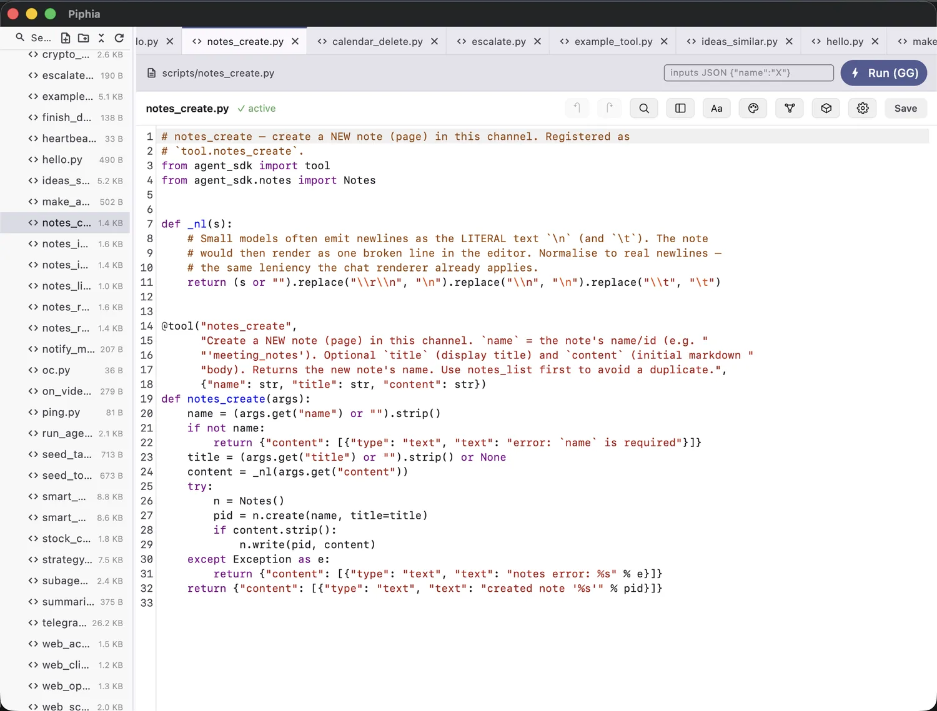Open oc.py in the sidebar
Viewport: 937px width, 711px height.
tap(66, 370)
